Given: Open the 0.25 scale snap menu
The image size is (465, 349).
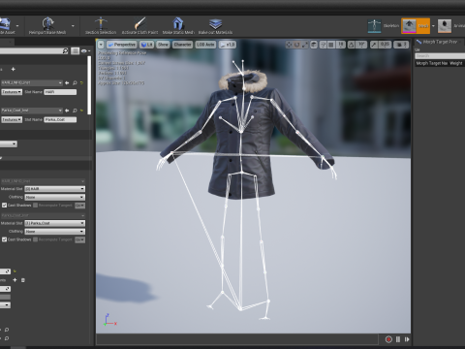Looking at the screenshot, I should [x=385, y=45].
